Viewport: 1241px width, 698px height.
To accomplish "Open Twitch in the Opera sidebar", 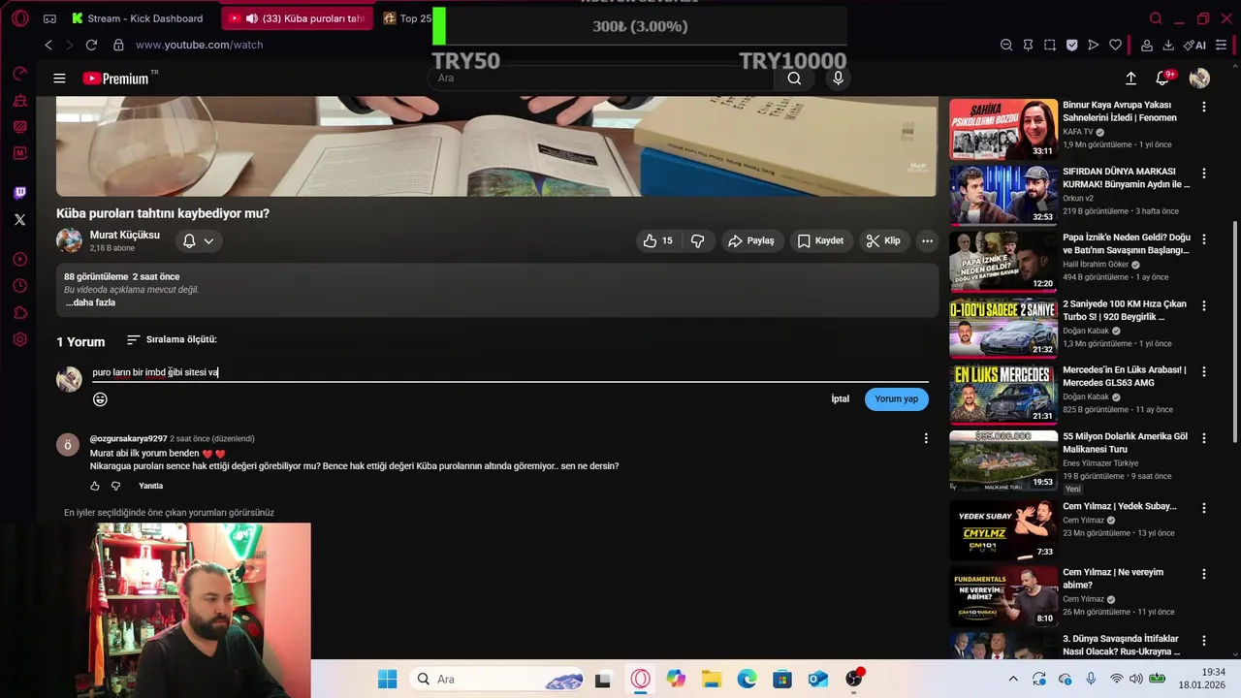I will tap(19, 193).
